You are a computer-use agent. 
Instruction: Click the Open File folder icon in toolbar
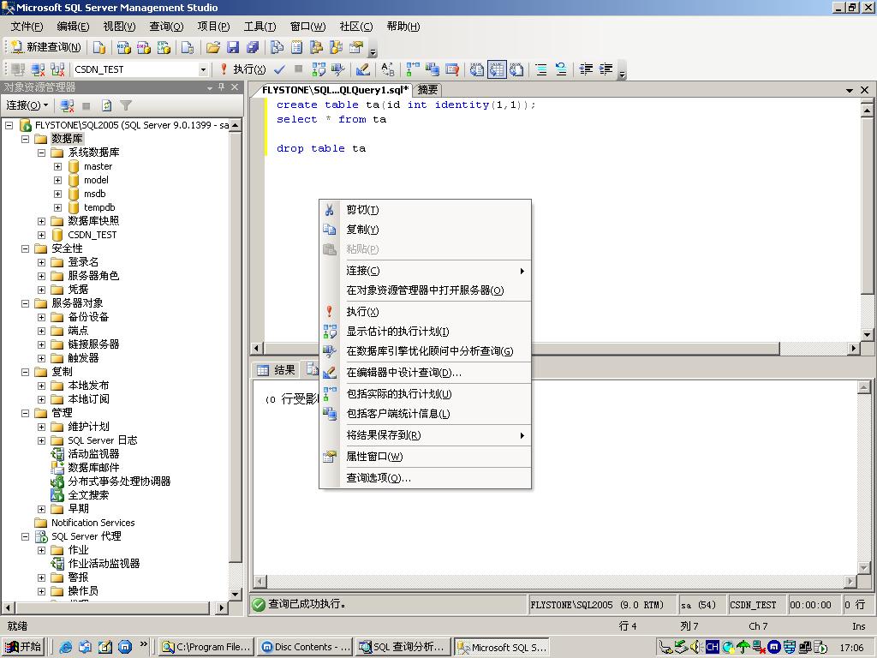click(x=213, y=47)
